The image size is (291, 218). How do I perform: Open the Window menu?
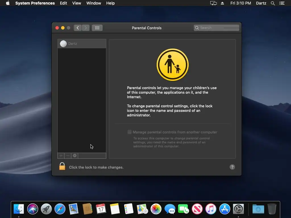94,3
